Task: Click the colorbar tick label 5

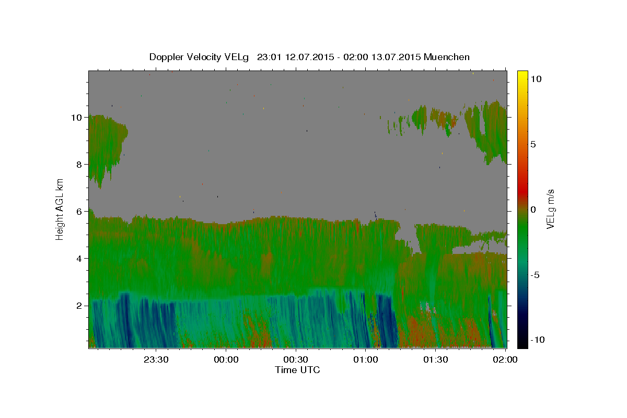Action: tap(533, 144)
